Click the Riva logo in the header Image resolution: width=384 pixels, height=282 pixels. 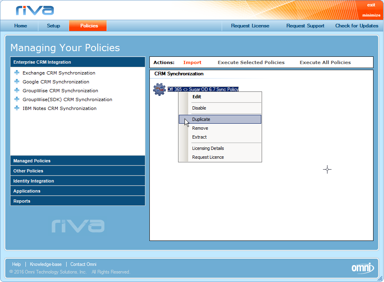pyautogui.click(x=35, y=10)
